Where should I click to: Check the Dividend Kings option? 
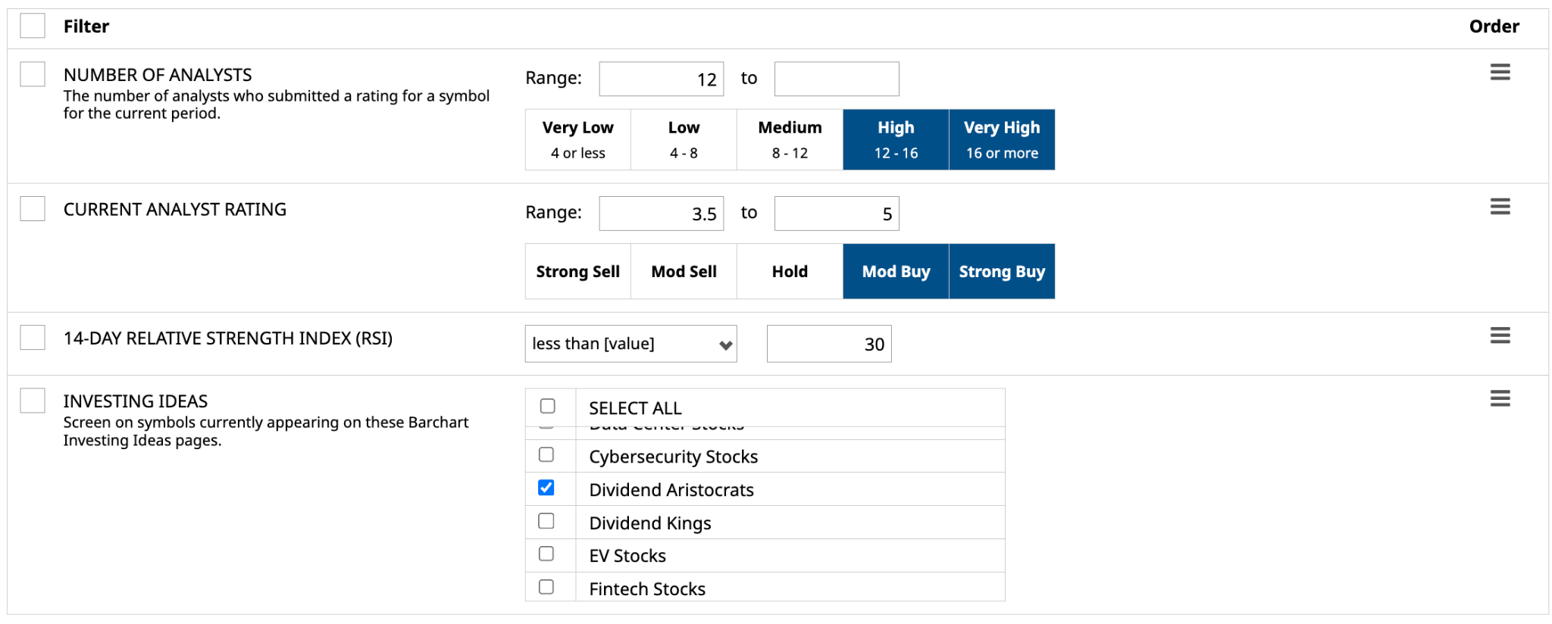pyautogui.click(x=546, y=521)
